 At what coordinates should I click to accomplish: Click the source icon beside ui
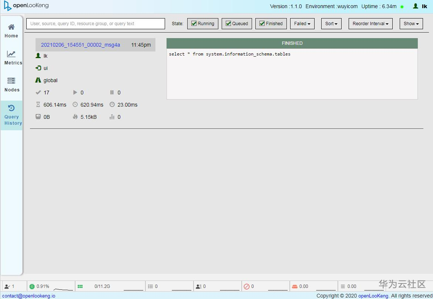click(38, 68)
